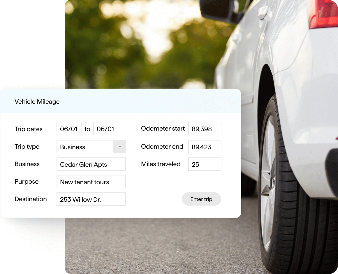
Task: Select the Business trip type combo box
Action: click(x=85, y=147)
